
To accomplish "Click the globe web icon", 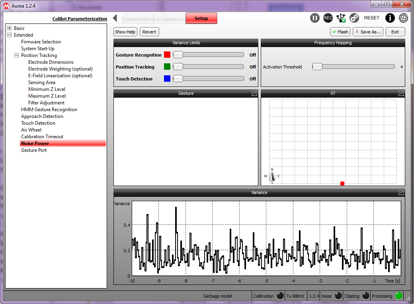I will click(x=403, y=18).
